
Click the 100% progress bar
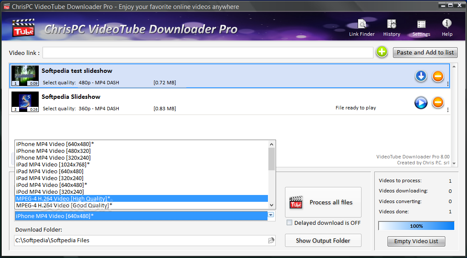[x=416, y=226]
